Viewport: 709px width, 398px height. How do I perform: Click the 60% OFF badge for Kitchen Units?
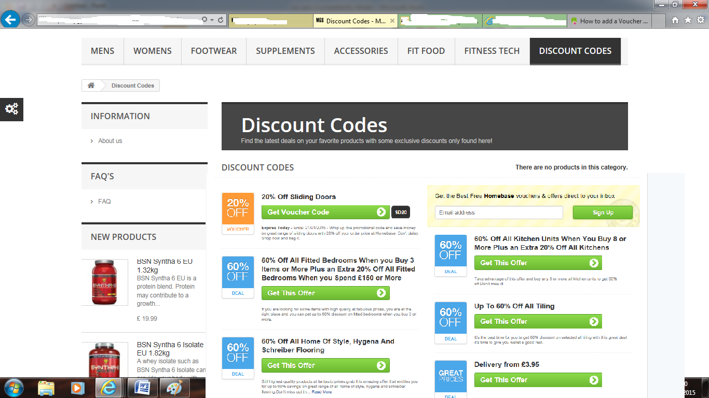(451, 255)
